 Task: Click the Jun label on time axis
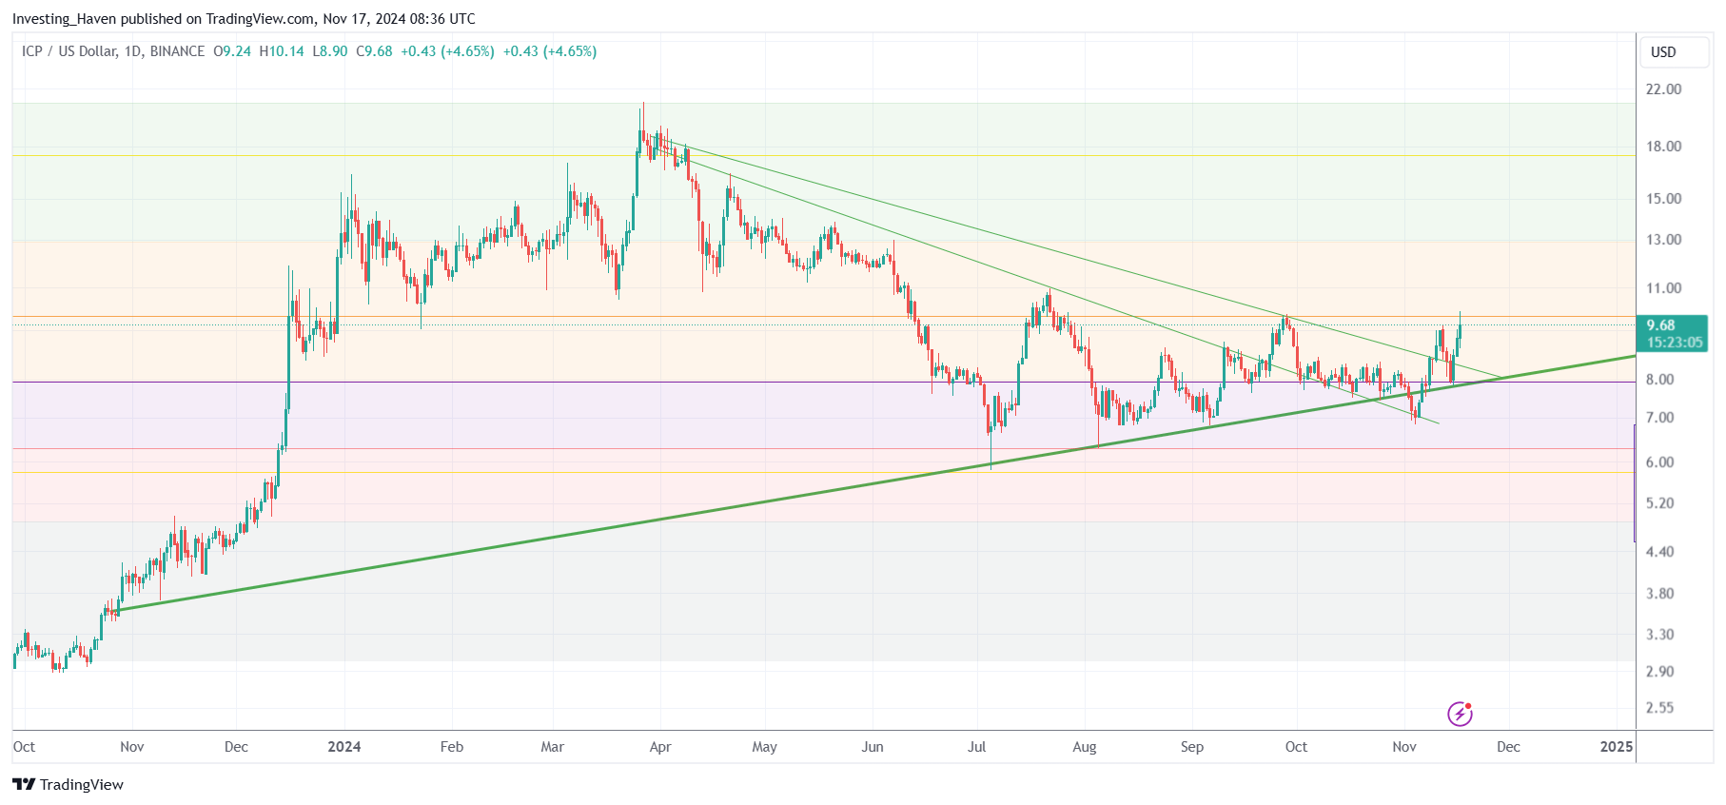(873, 747)
